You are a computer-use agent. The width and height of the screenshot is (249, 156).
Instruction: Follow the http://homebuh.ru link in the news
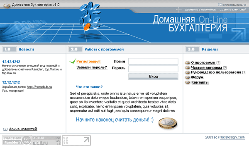39,87
